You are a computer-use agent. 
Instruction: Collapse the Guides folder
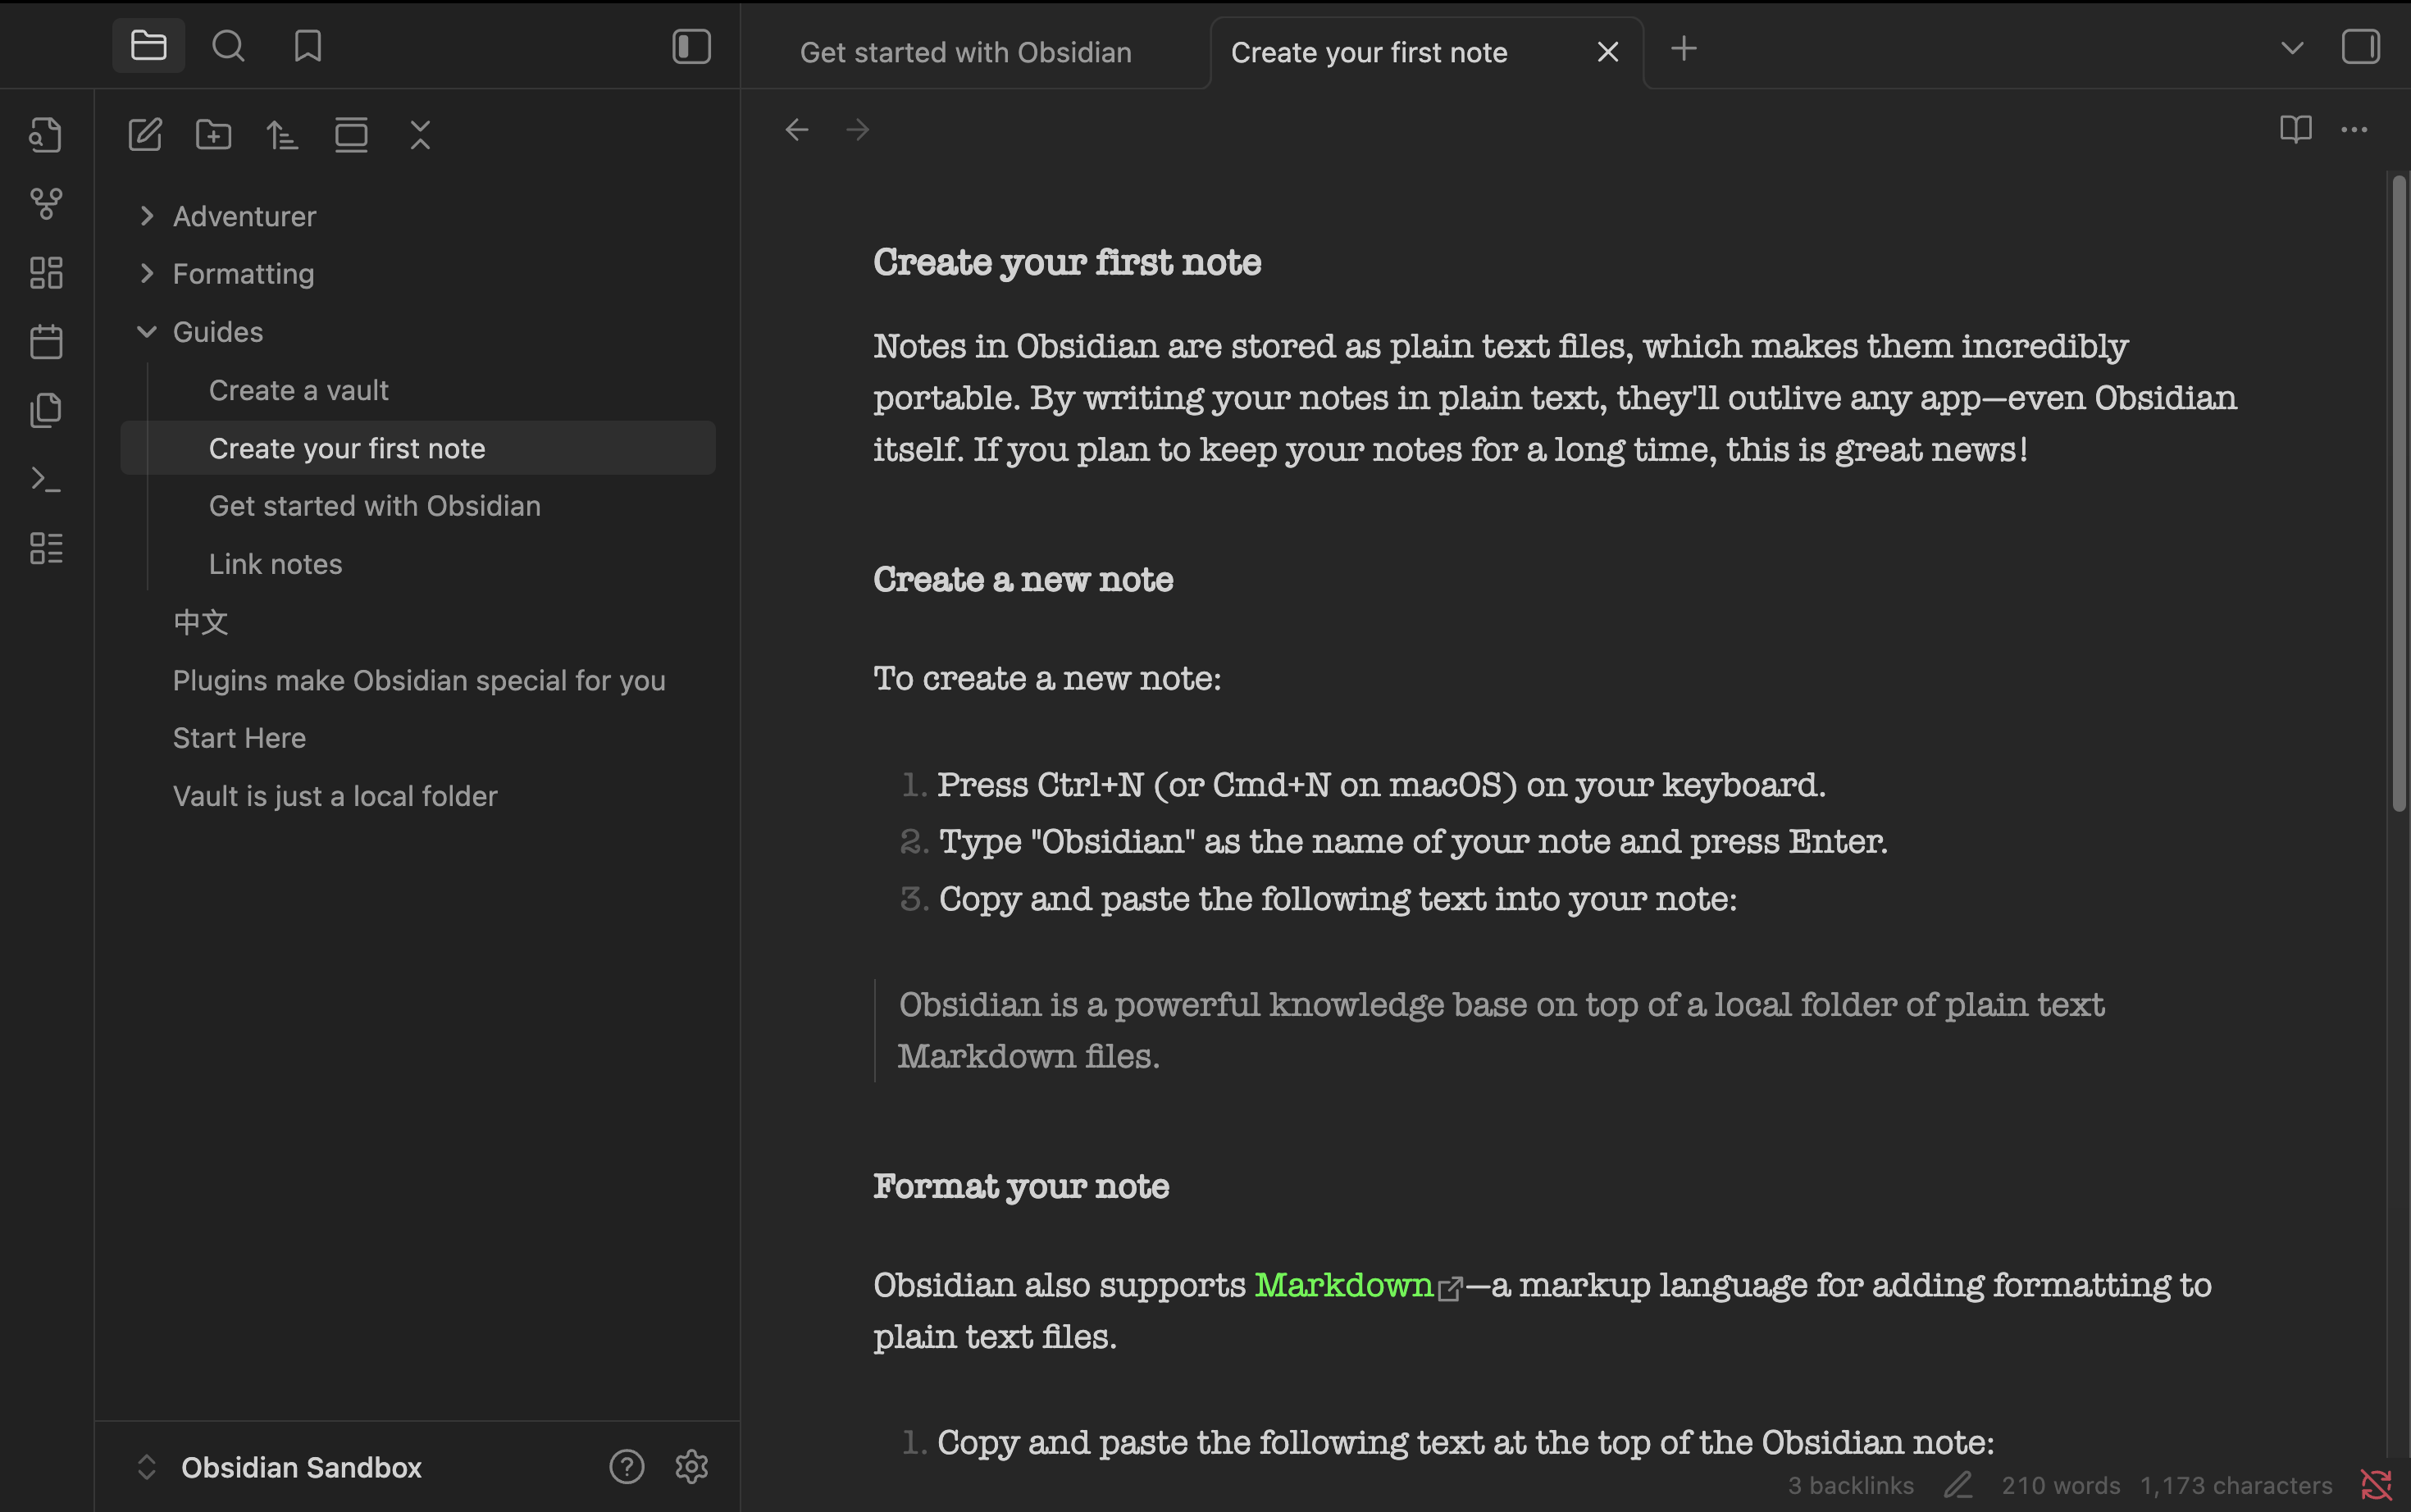147,332
